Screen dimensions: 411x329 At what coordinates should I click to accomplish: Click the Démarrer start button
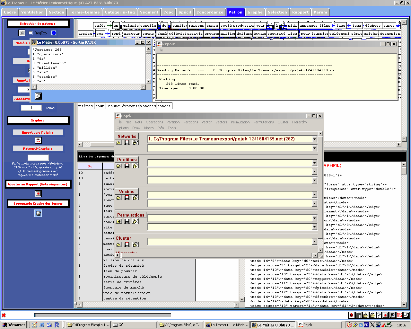(13, 325)
